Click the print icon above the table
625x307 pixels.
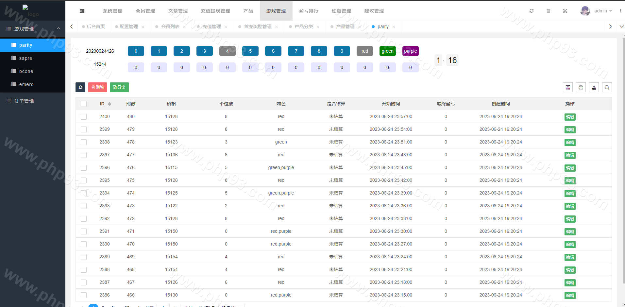tap(581, 87)
